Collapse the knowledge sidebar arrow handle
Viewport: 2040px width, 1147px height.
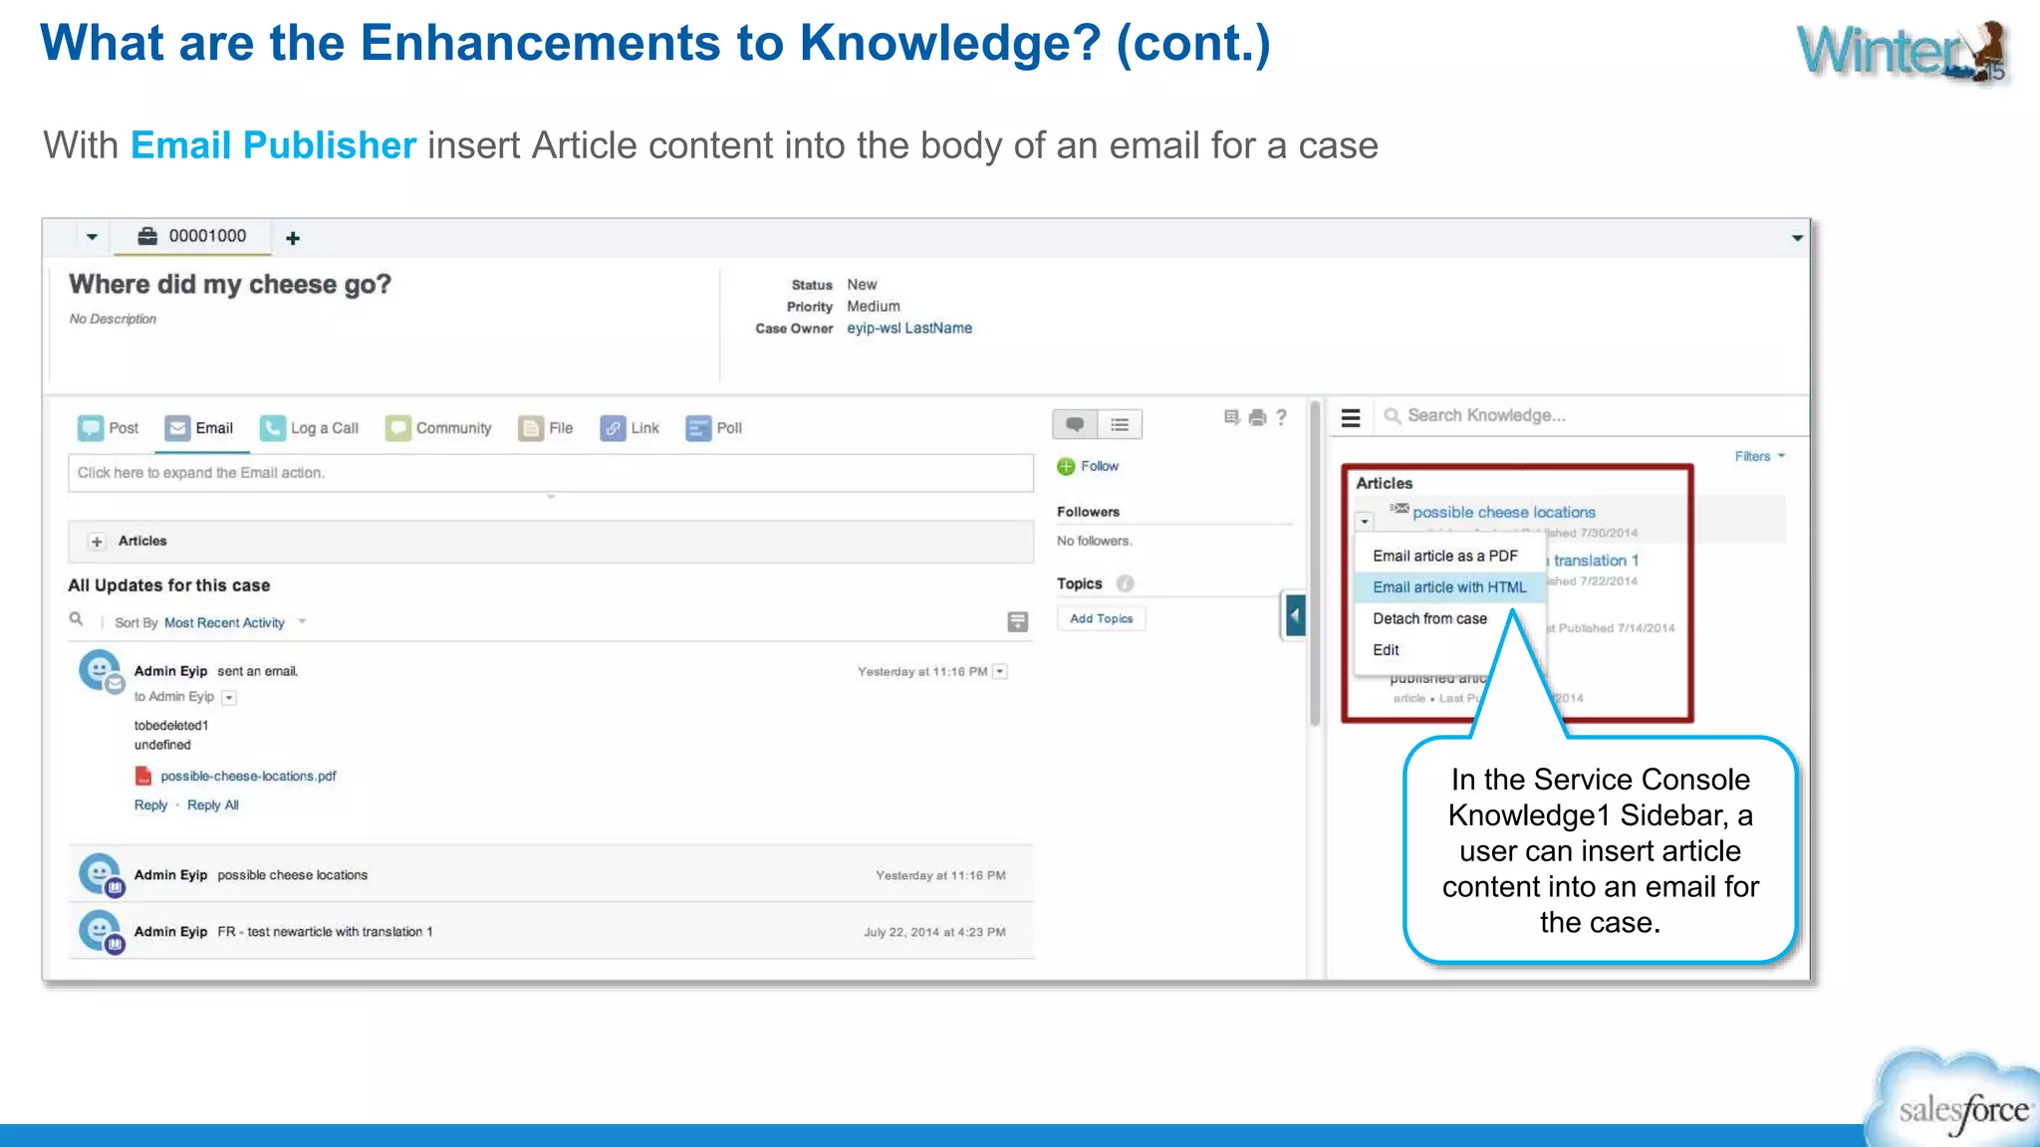pyautogui.click(x=1295, y=615)
